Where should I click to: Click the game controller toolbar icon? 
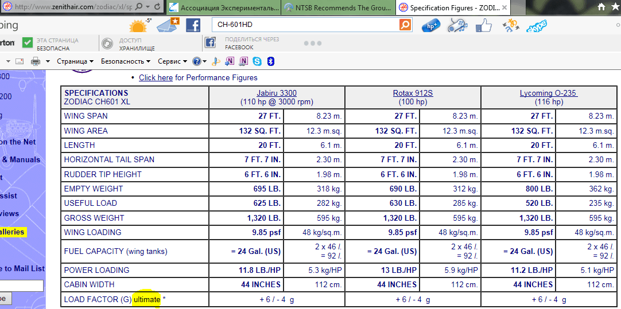tap(457, 25)
